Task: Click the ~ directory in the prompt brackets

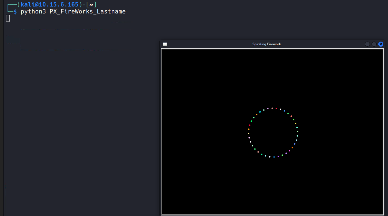Action: tap(91, 4)
